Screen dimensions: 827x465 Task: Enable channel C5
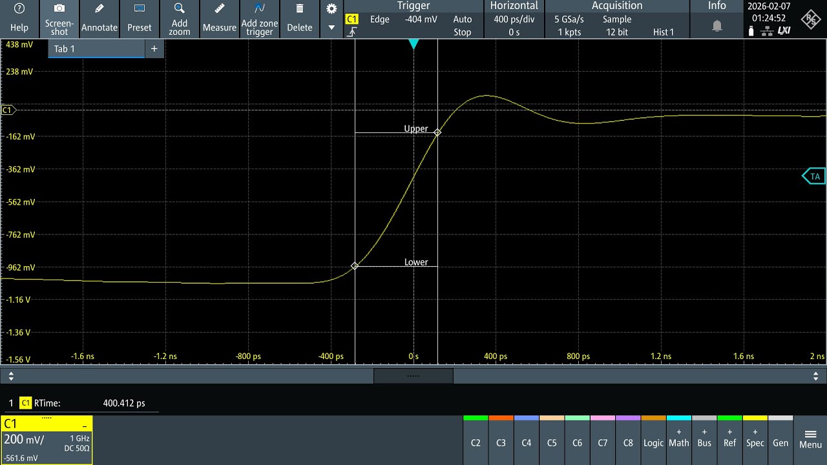click(x=552, y=440)
